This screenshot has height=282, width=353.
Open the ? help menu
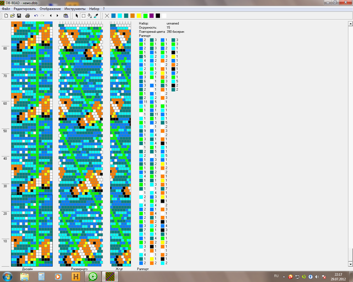point(104,9)
